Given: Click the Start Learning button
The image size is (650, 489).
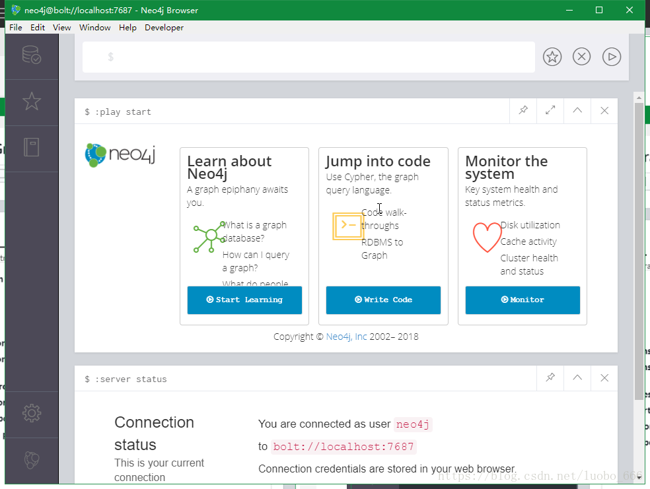Looking at the screenshot, I should pos(244,300).
